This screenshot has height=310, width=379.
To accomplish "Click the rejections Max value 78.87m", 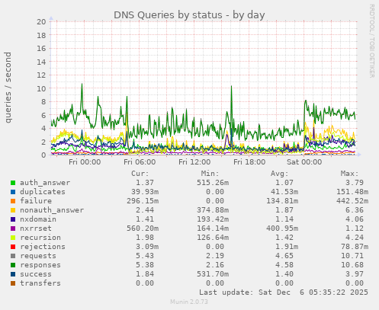I will click(355, 247).
